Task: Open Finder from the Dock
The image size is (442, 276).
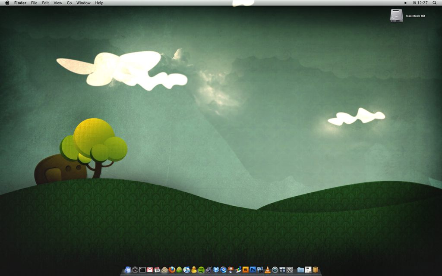Action: click(128, 270)
